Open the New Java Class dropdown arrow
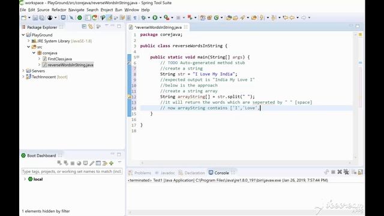 221,17
